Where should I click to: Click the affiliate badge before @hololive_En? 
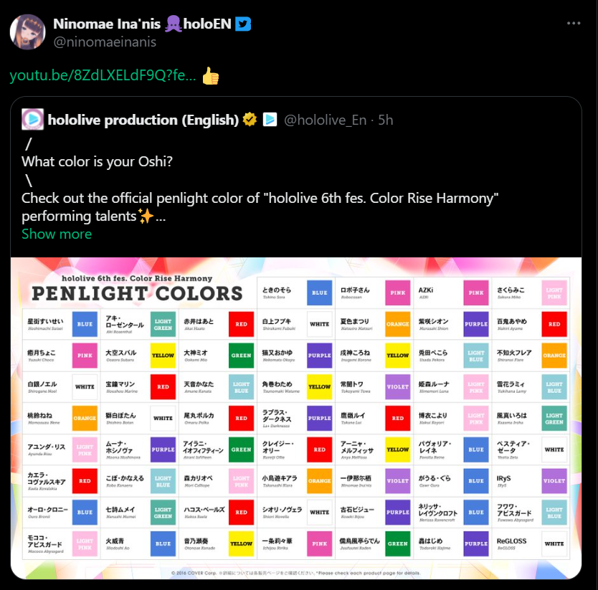point(270,120)
